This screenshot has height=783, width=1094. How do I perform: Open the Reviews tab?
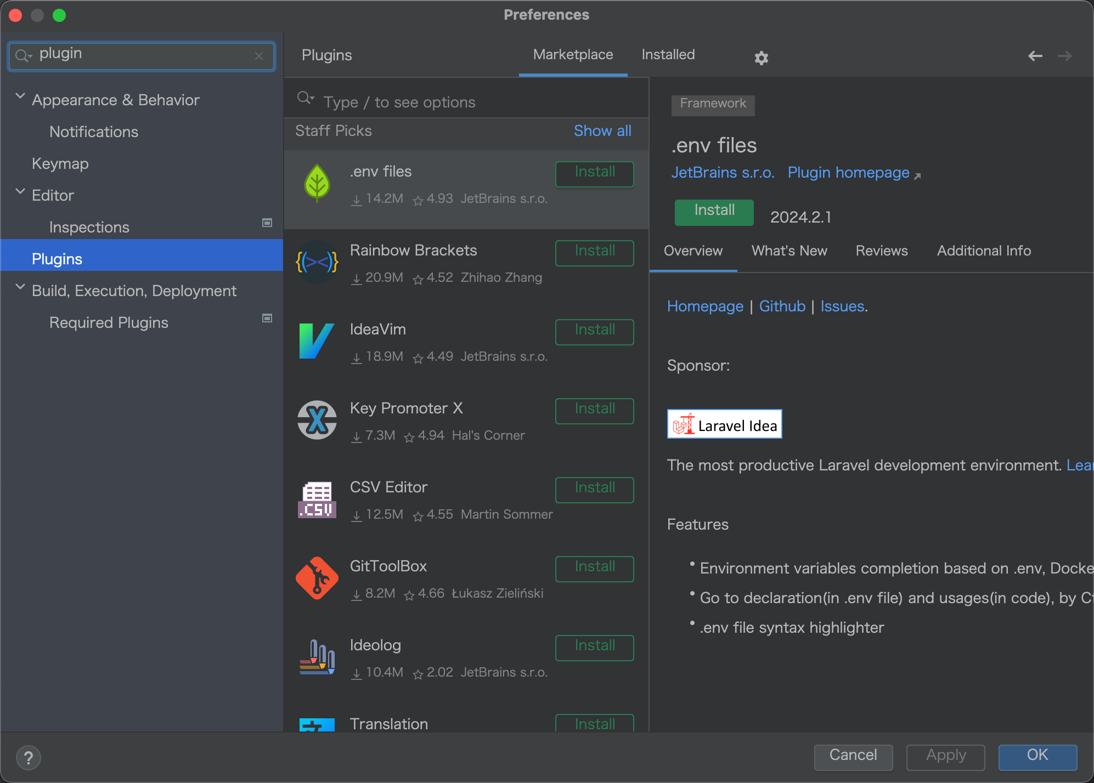pos(881,251)
